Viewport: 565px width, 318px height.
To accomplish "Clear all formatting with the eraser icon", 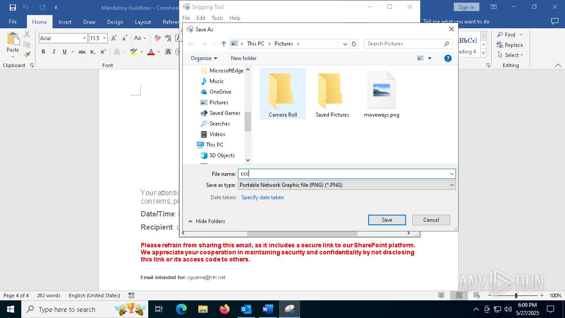I will [158, 38].
